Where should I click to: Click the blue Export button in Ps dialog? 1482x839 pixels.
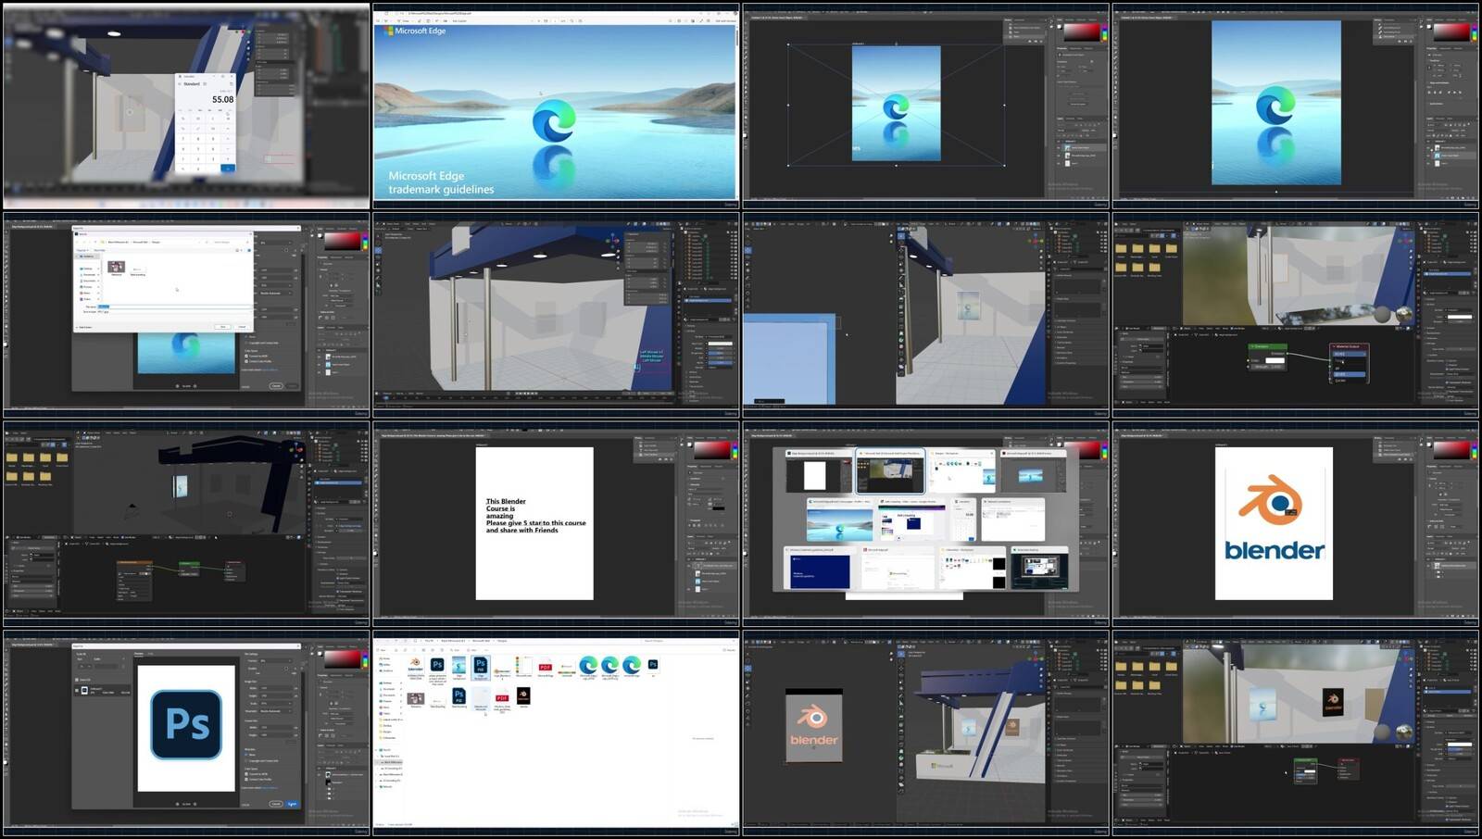292,804
